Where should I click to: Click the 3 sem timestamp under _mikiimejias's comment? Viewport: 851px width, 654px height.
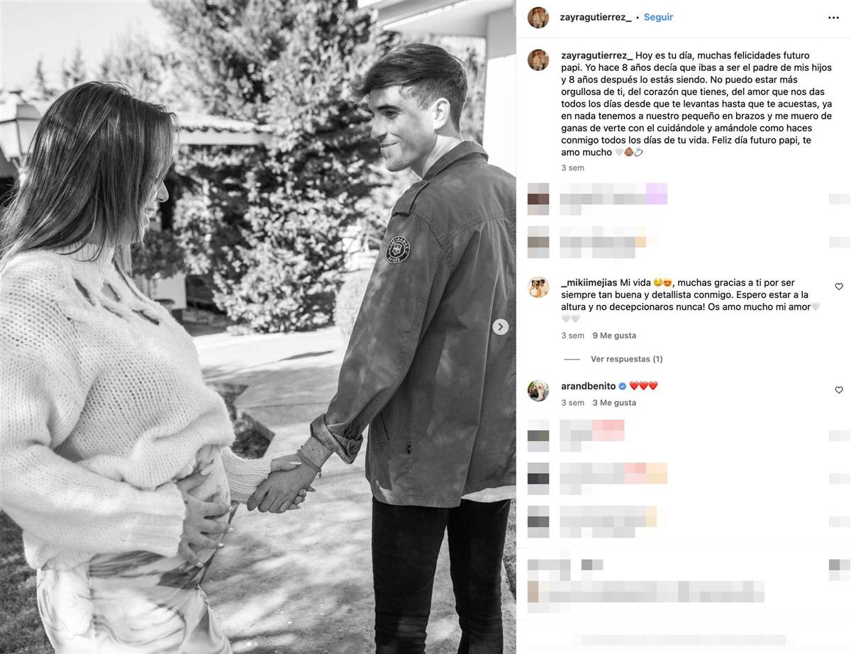(572, 336)
